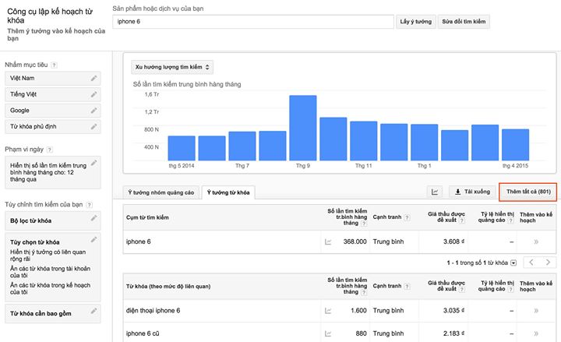The image size is (561, 342).
Task: Edit the date range pencil icon
Action: [x=93, y=163]
